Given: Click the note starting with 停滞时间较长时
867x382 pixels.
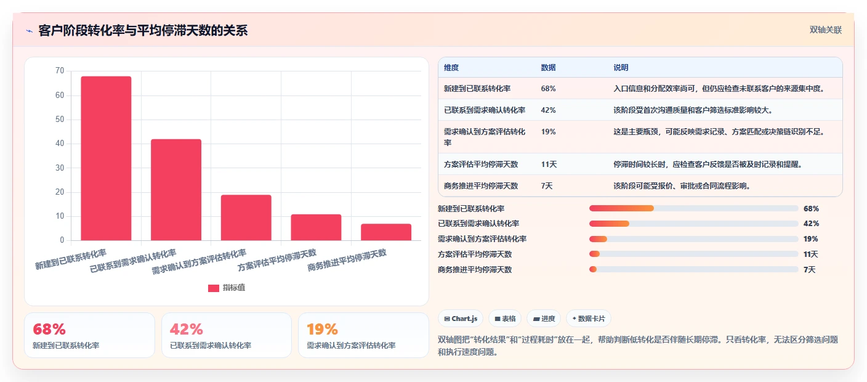Looking at the screenshot, I should (708, 165).
